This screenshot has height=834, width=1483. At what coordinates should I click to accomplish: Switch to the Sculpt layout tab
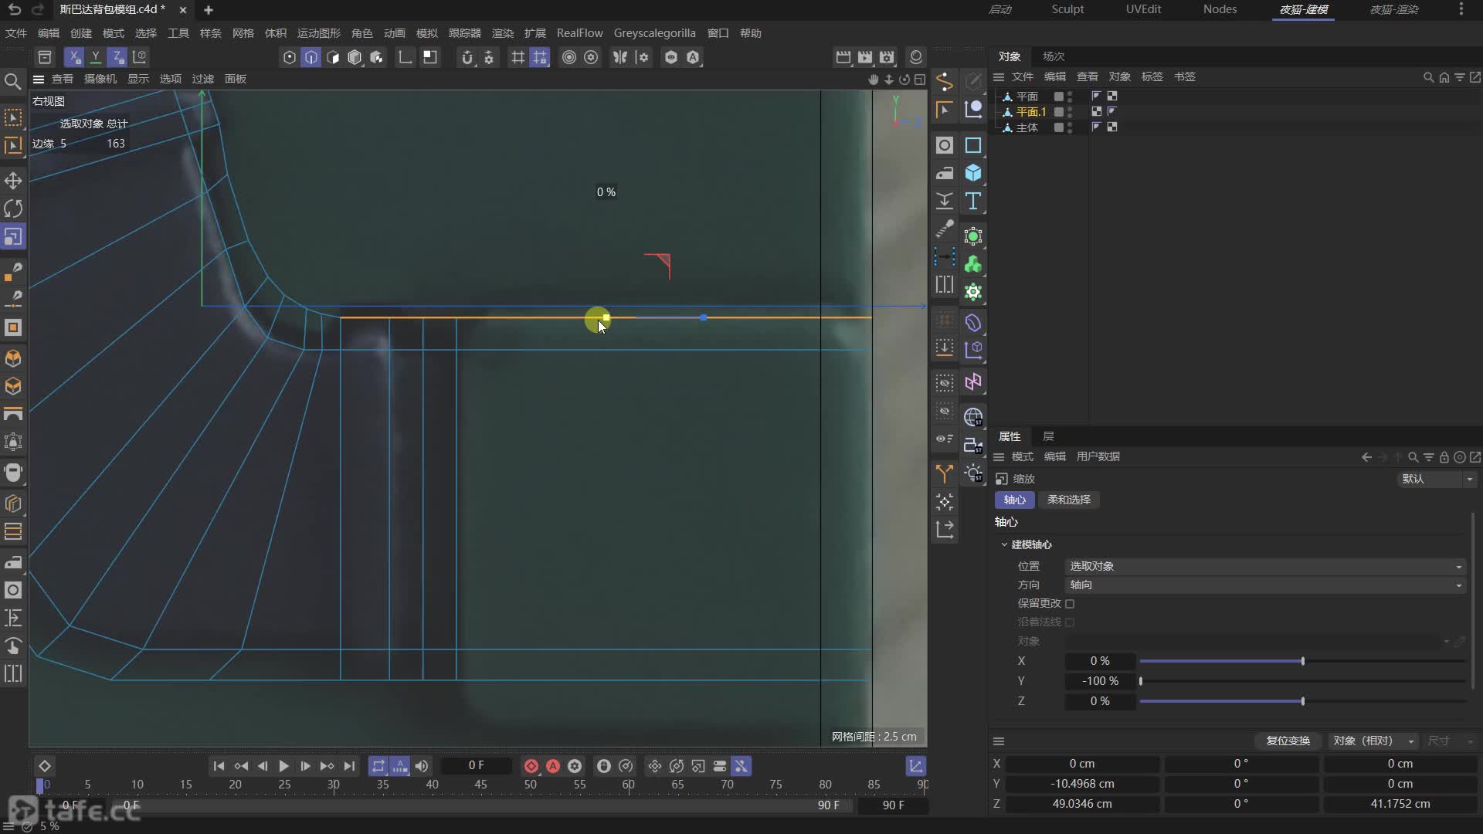(1067, 9)
